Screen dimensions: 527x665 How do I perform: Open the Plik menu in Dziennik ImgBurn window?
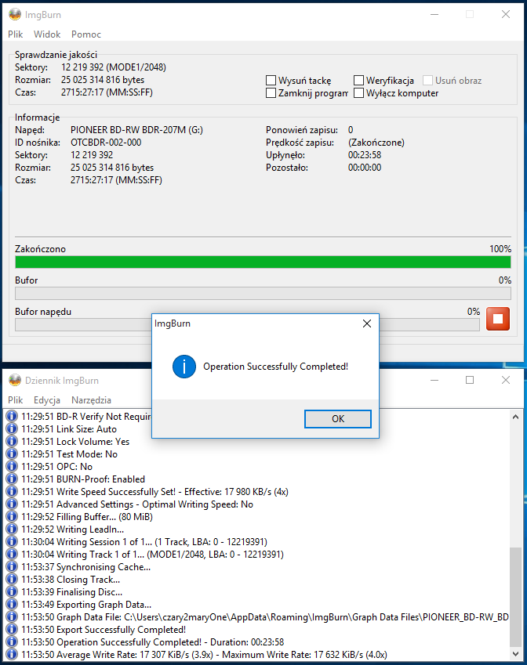(15, 400)
